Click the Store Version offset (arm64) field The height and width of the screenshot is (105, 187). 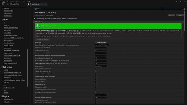click(101, 50)
